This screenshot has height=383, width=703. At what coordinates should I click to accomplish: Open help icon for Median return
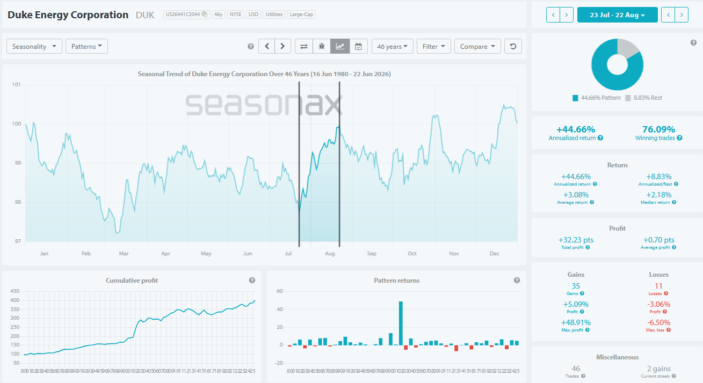click(674, 202)
